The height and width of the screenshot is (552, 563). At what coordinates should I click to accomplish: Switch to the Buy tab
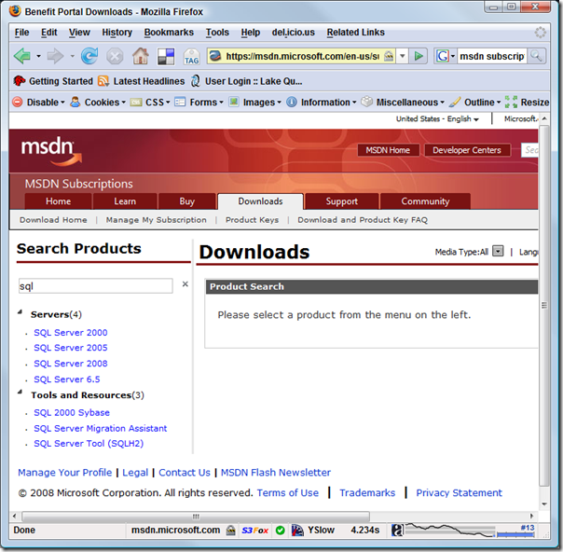(187, 201)
